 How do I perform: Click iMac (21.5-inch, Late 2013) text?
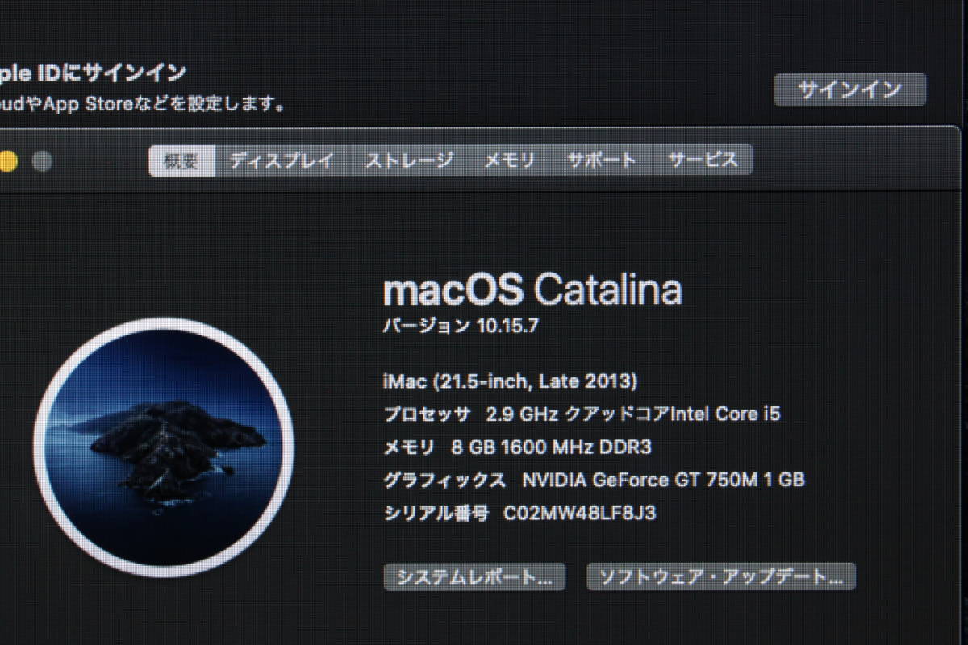[510, 381]
